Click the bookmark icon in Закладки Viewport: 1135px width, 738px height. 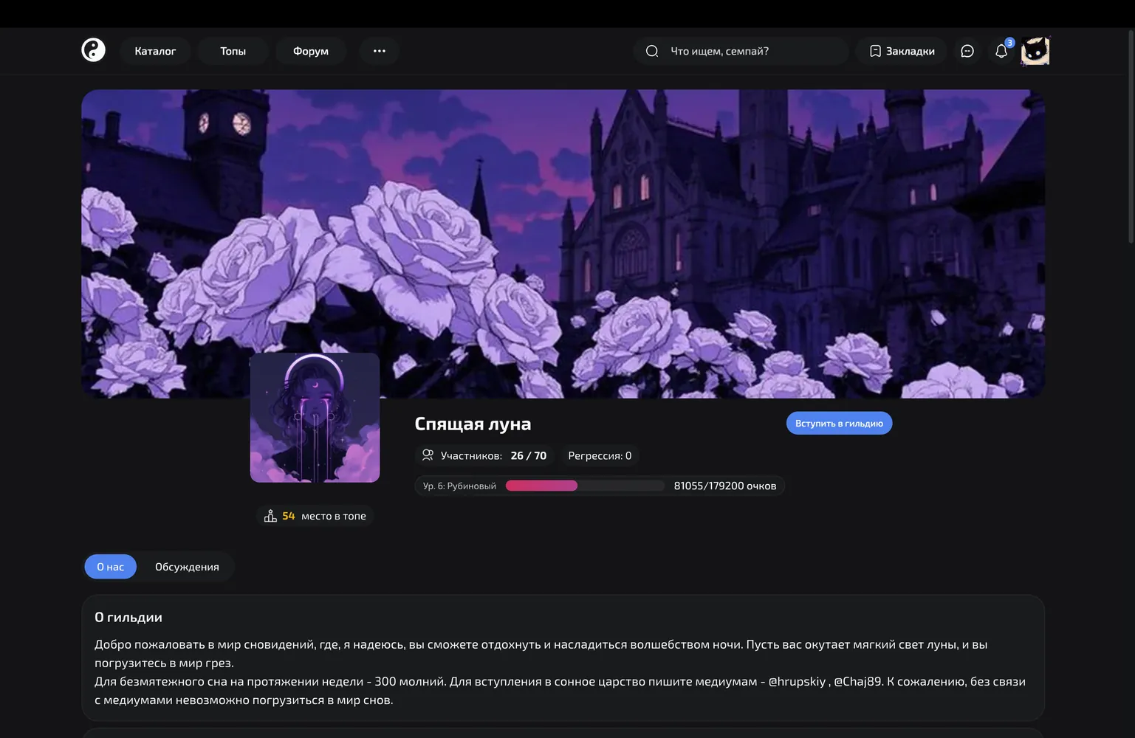tap(875, 51)
